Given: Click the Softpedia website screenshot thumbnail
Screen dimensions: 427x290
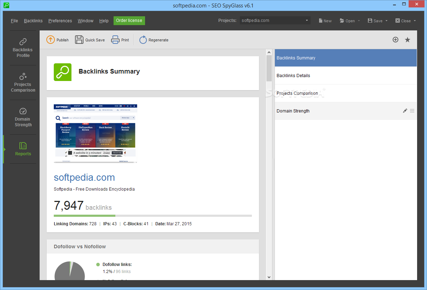Looking at the screenshot, I should click(96, 134).
